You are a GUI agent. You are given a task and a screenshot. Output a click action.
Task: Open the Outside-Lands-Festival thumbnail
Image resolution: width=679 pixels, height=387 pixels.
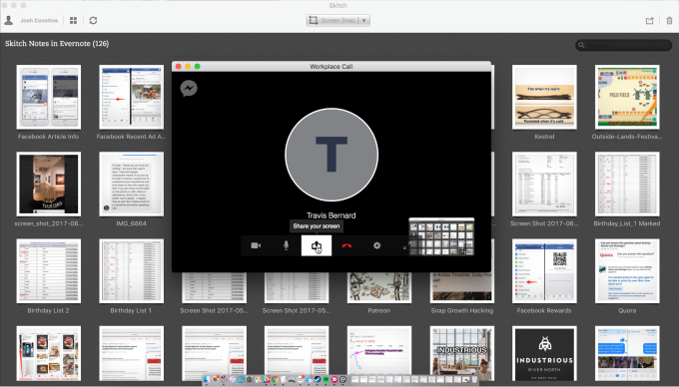coord(627,97)
